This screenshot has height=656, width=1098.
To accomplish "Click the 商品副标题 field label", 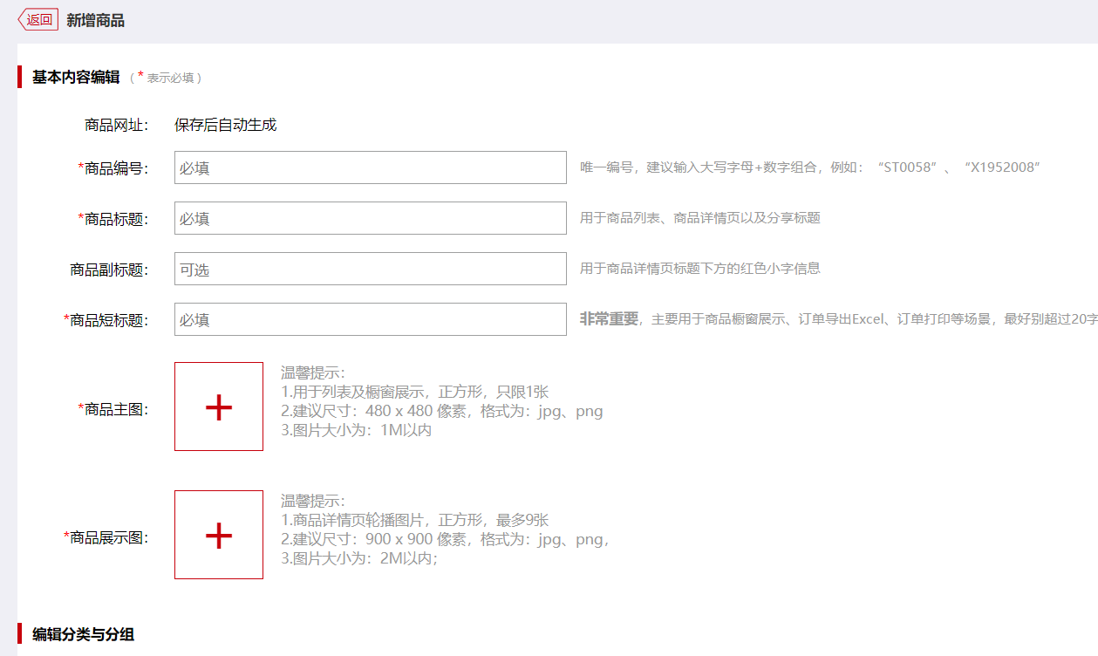I will pos(109,270).
